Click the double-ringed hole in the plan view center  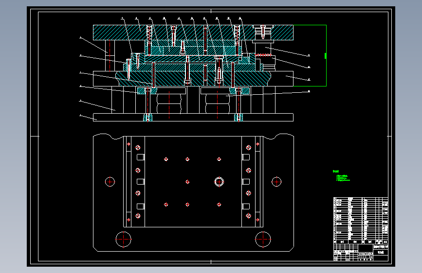(219, 182)
